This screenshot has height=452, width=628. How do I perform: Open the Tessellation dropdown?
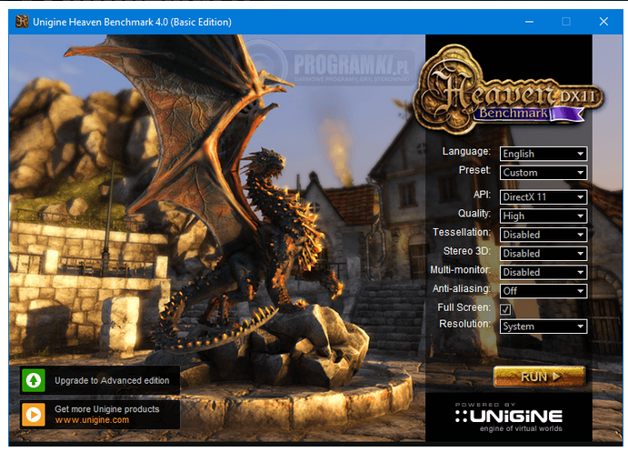pos(543,235)
